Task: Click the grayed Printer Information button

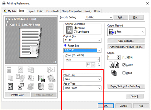Action: tap(44, 95)
